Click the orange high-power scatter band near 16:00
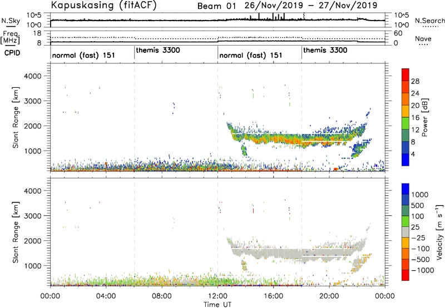Image resolution: width=445 pixels, height=308 pixels. [274, 139]
